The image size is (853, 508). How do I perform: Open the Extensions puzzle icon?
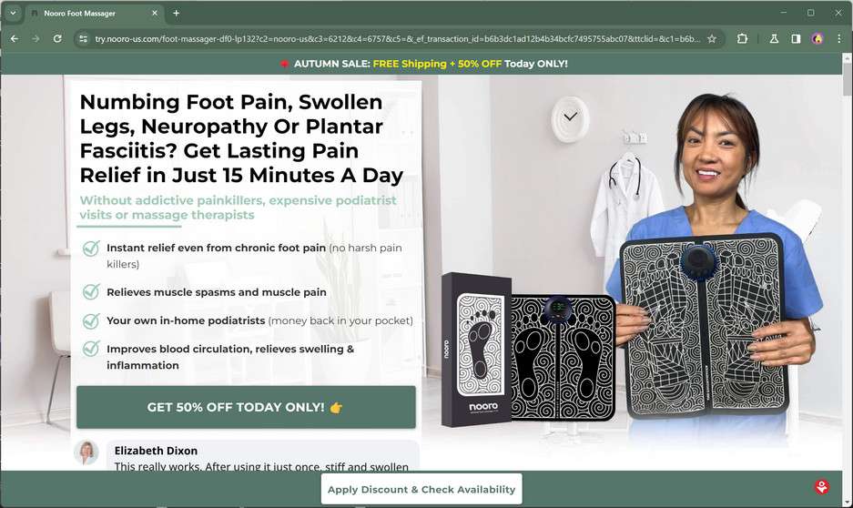click(x=742, y=38)
